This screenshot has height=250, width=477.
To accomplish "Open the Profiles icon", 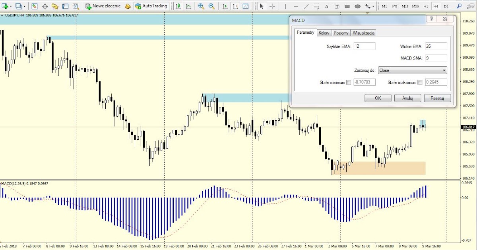I will (x=18, y=6).
